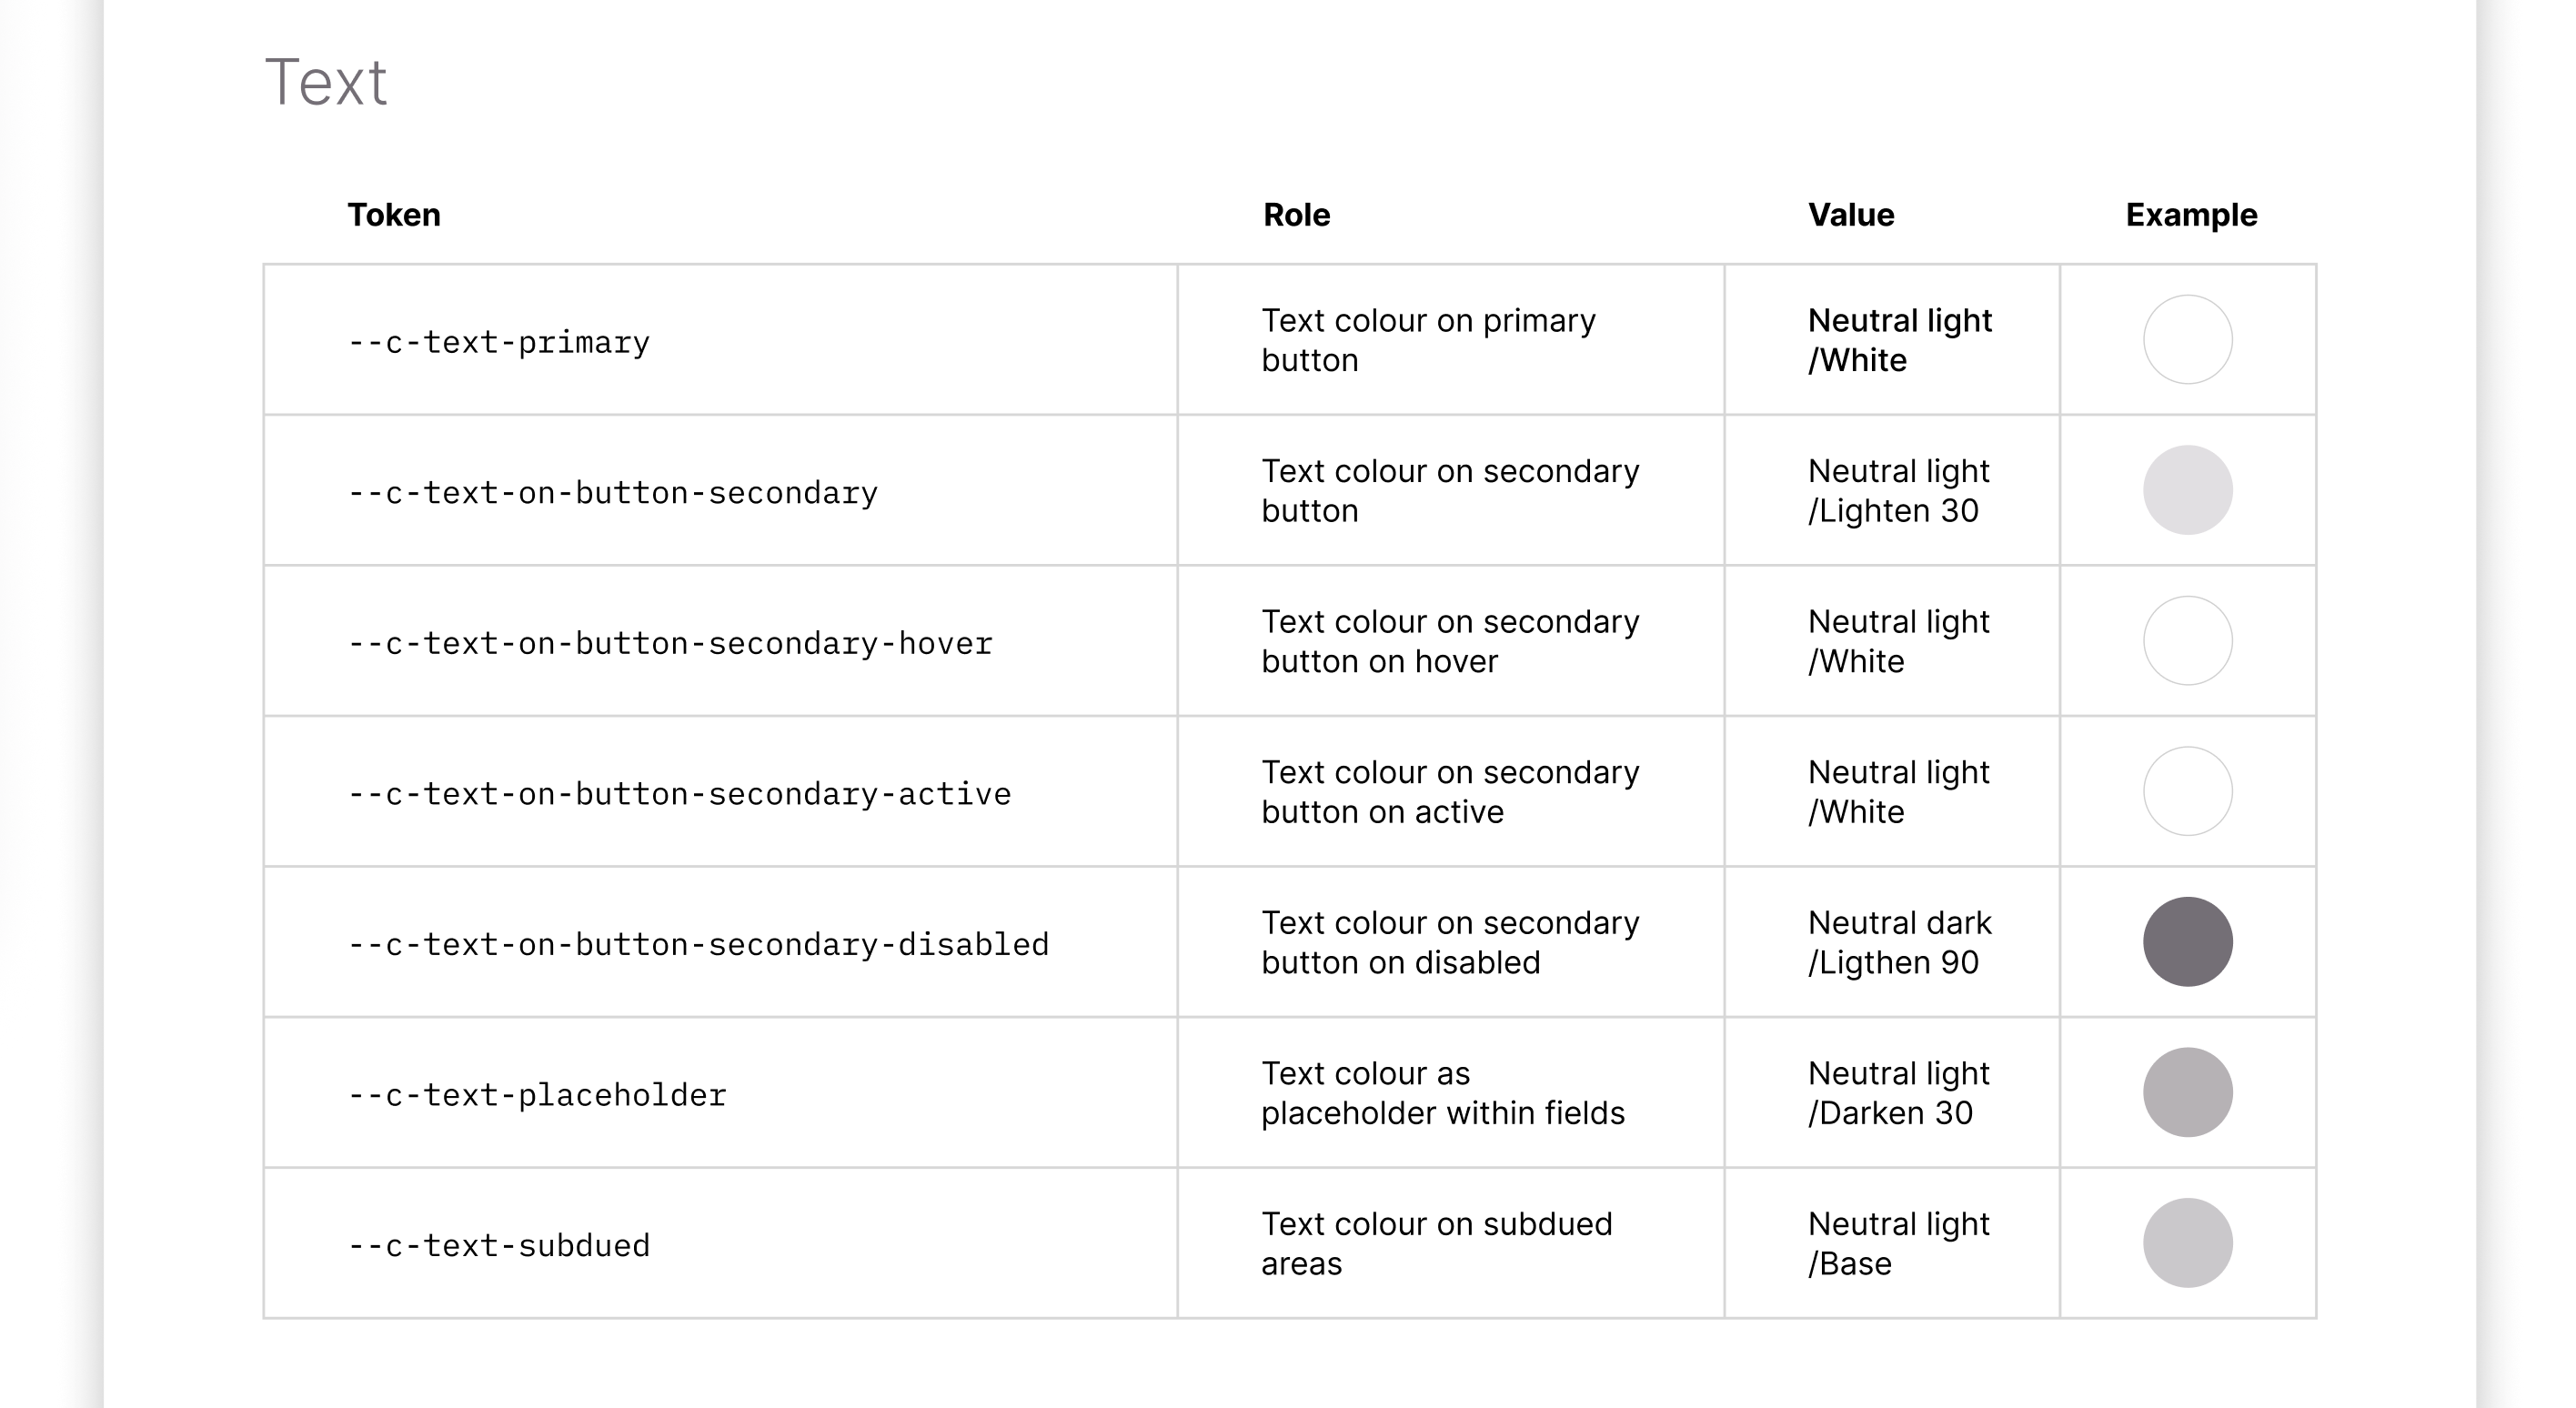Viewport: 2576px width, 1408px height.
Task: Click the --c-text-on-button-secondary-hover token
Action: [669, 644]
